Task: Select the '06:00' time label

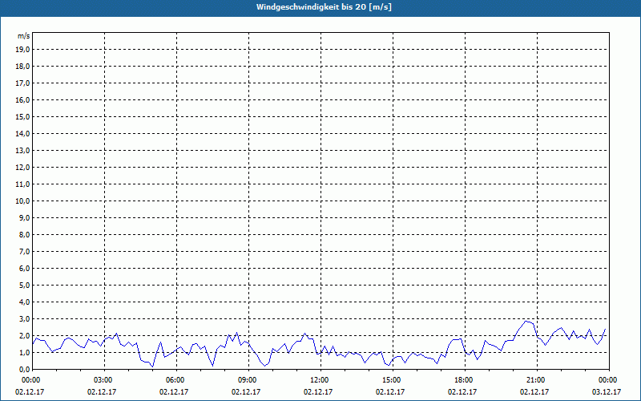Action: click(x=176, y=380)
